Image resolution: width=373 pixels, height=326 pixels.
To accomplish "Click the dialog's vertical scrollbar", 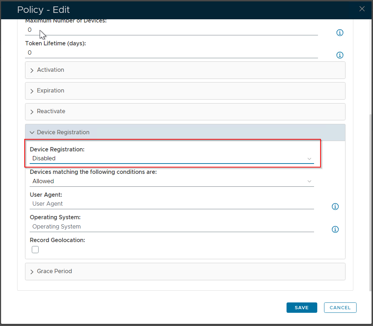I will click(x=370, y=200).
